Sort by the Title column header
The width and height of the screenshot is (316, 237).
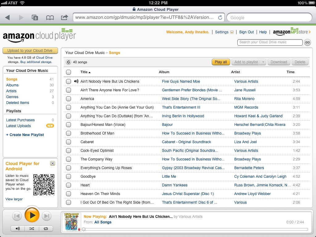[x=85, y=72]
